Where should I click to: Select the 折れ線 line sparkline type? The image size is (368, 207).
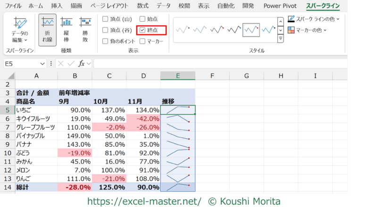pyautogui.click(x=48, y=30)
